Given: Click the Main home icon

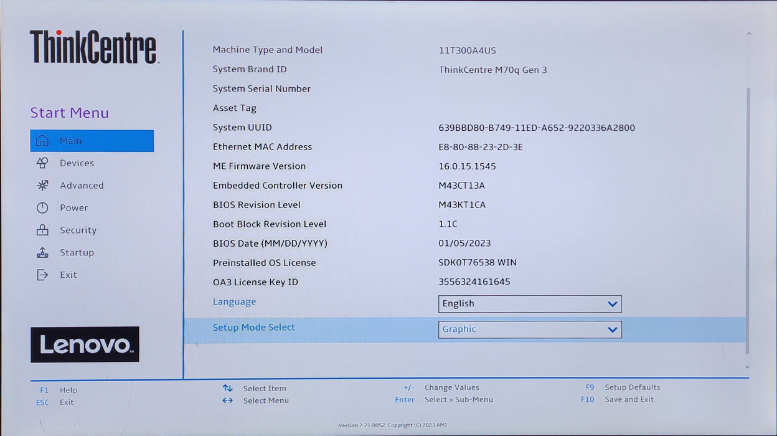Looking at the screenshot, I should click(x=42, y=141).
